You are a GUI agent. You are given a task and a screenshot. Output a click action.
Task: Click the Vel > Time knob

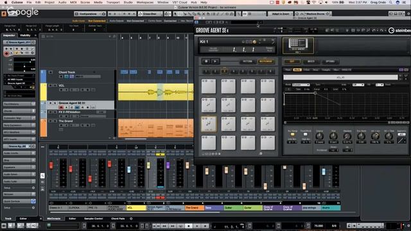tap(389, 136)
